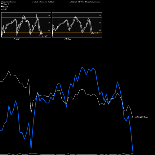155x155 pixels.
Task: Click the 15.37 value in FULL chart
Action: [x=97, y=33]
